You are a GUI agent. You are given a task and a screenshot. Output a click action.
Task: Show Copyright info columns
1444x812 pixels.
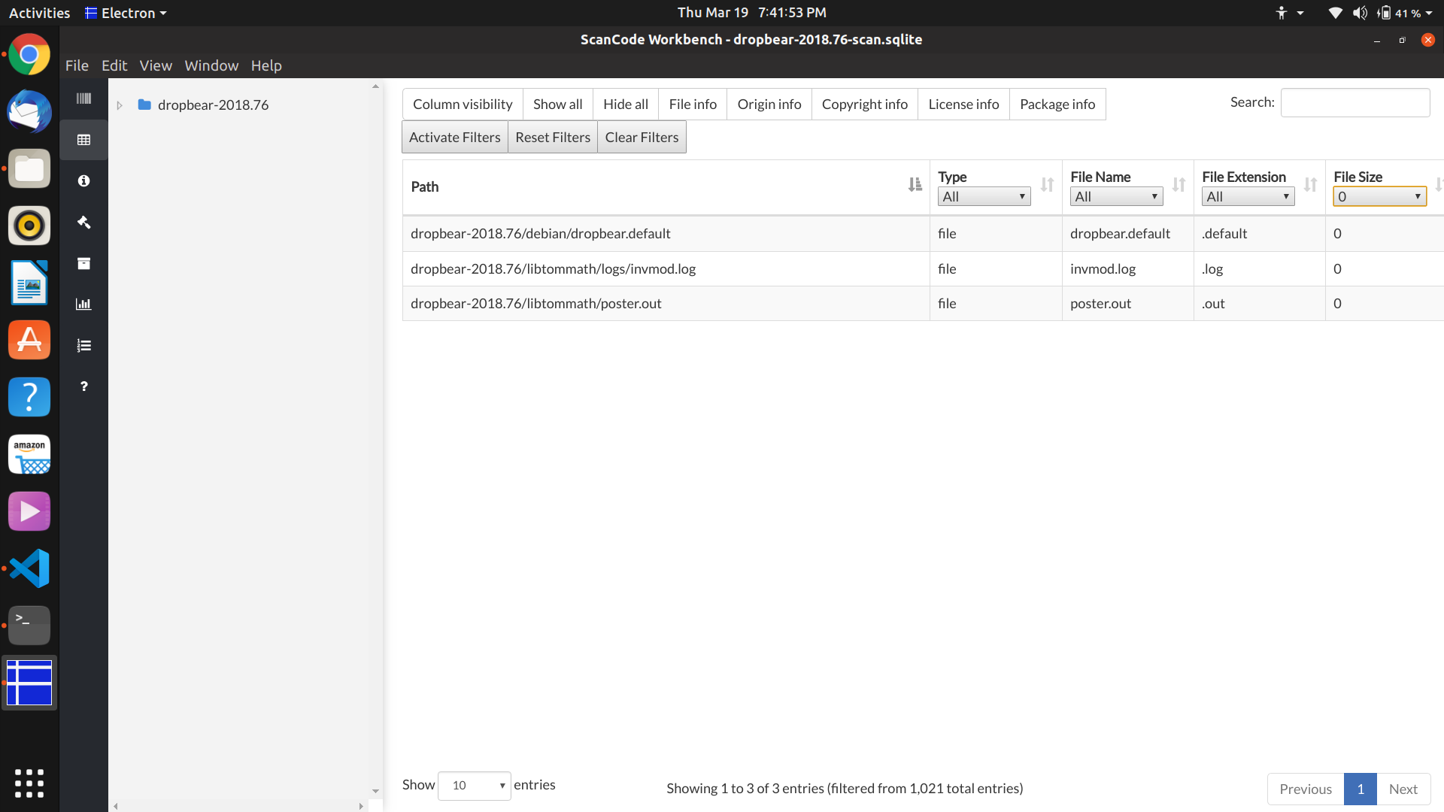(x=865, y=104)
